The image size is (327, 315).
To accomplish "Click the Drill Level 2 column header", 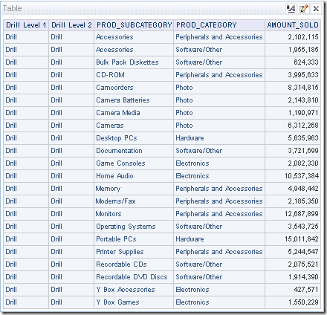I will [71, 25].
